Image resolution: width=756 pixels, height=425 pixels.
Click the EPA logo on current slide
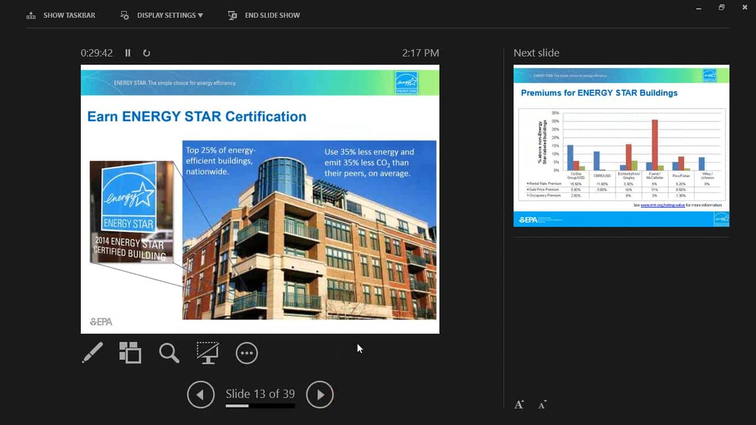pos(101,322)
